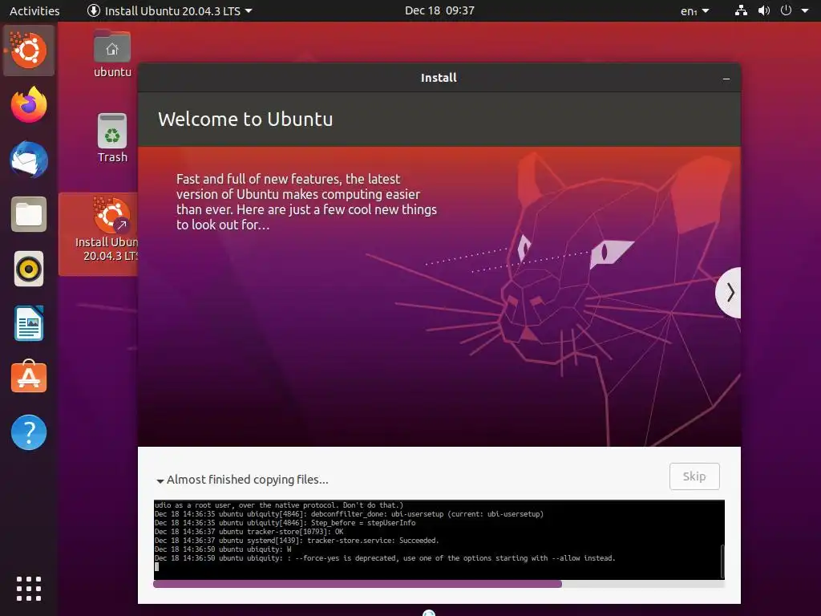Open the Ubuntu installer icon in dock
The image size is (821, 616).
point(29,51)
